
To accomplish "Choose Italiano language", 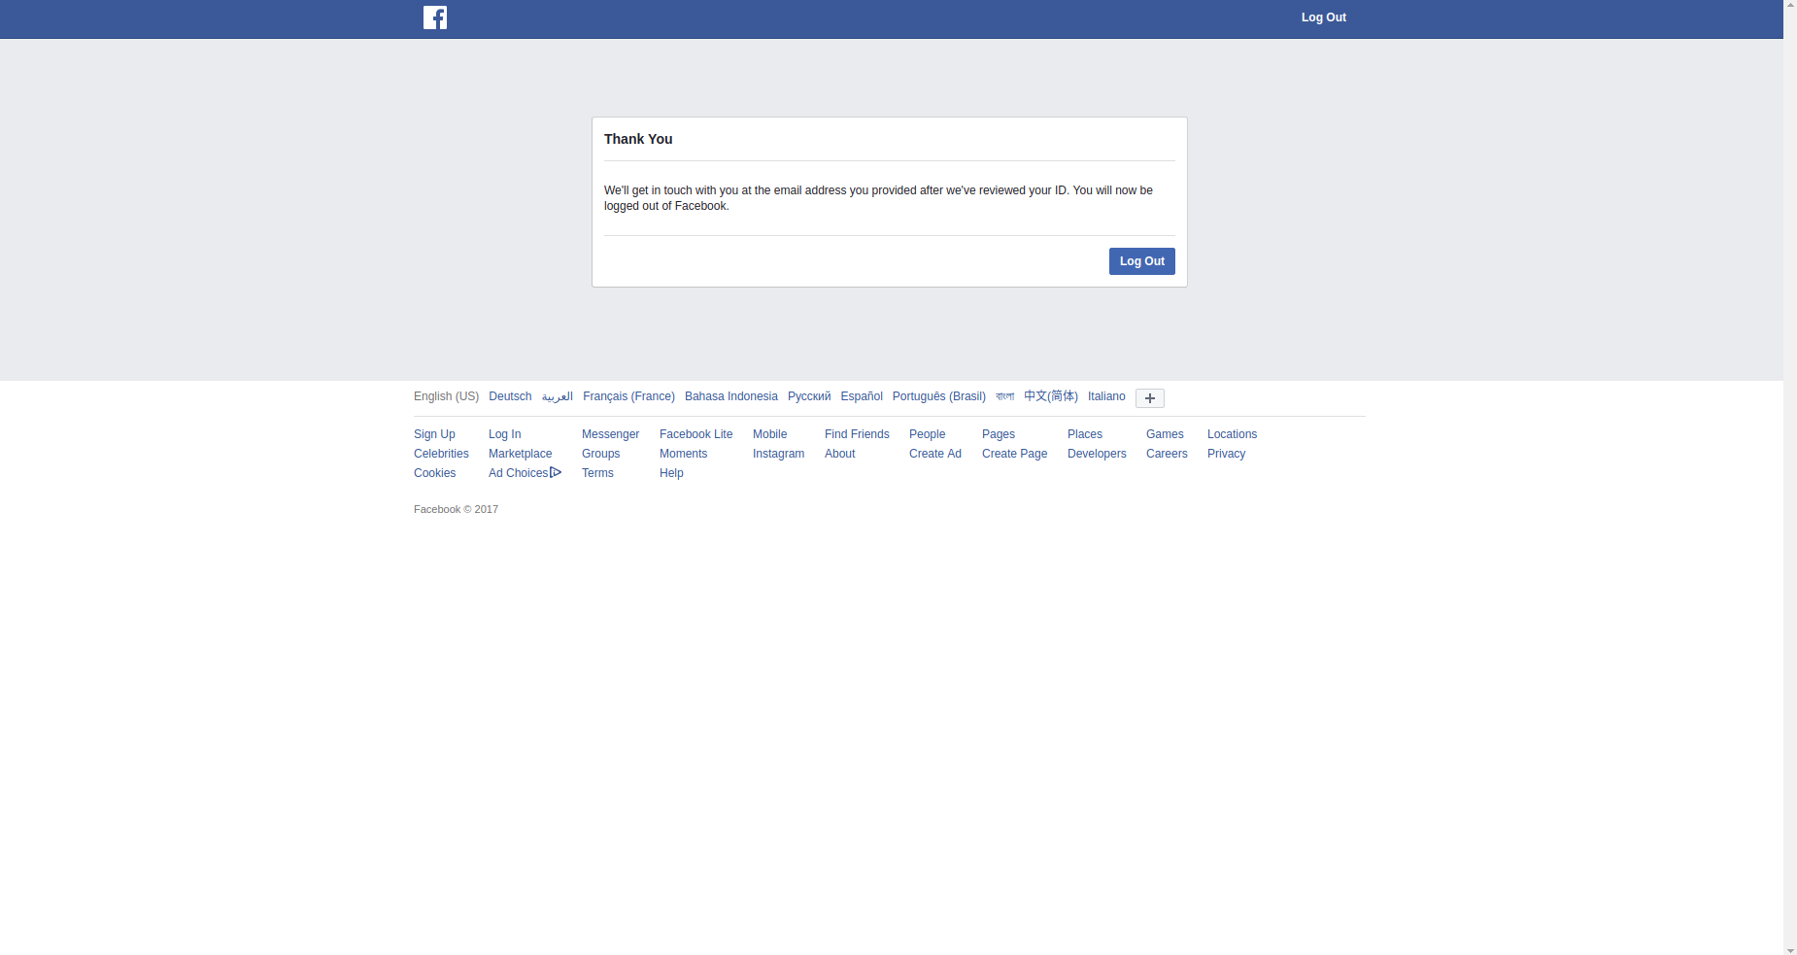I will click(1106, 396).
